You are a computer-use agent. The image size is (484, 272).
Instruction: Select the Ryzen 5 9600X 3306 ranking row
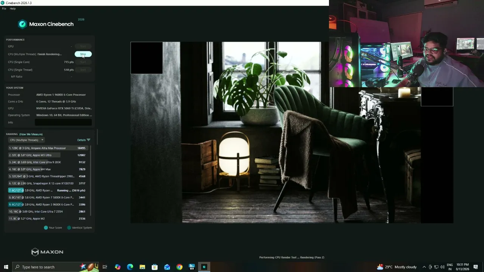coord(47,204)
